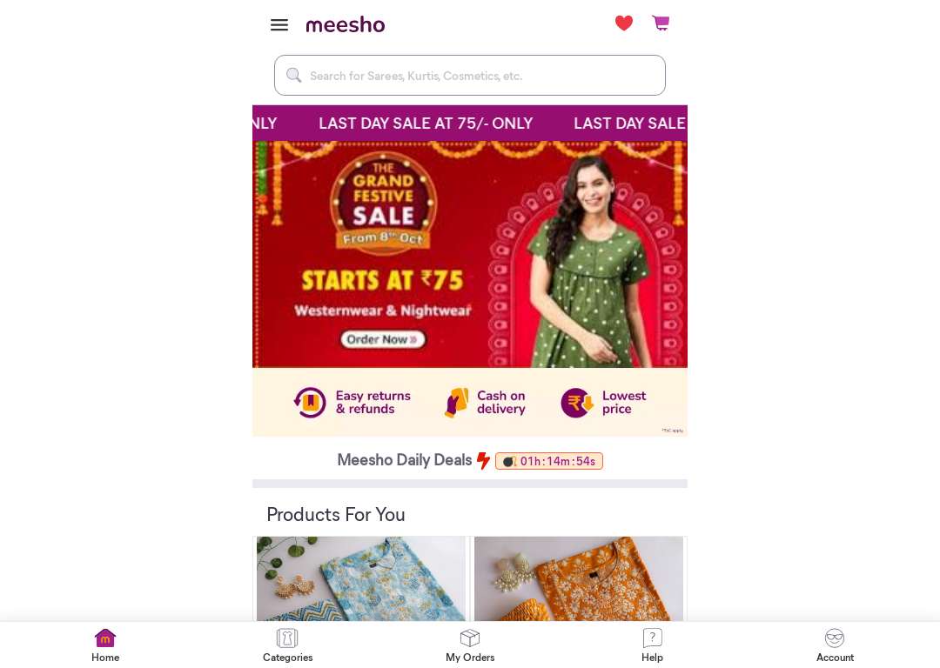This screenshot has height=668, width=940.
Task: Open the shopping cart icon
Action: (661, 23)
